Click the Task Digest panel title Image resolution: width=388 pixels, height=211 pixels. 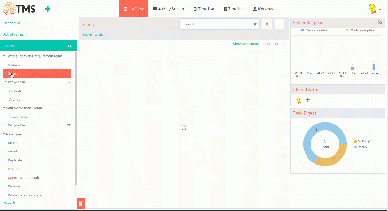pos(305,113)
